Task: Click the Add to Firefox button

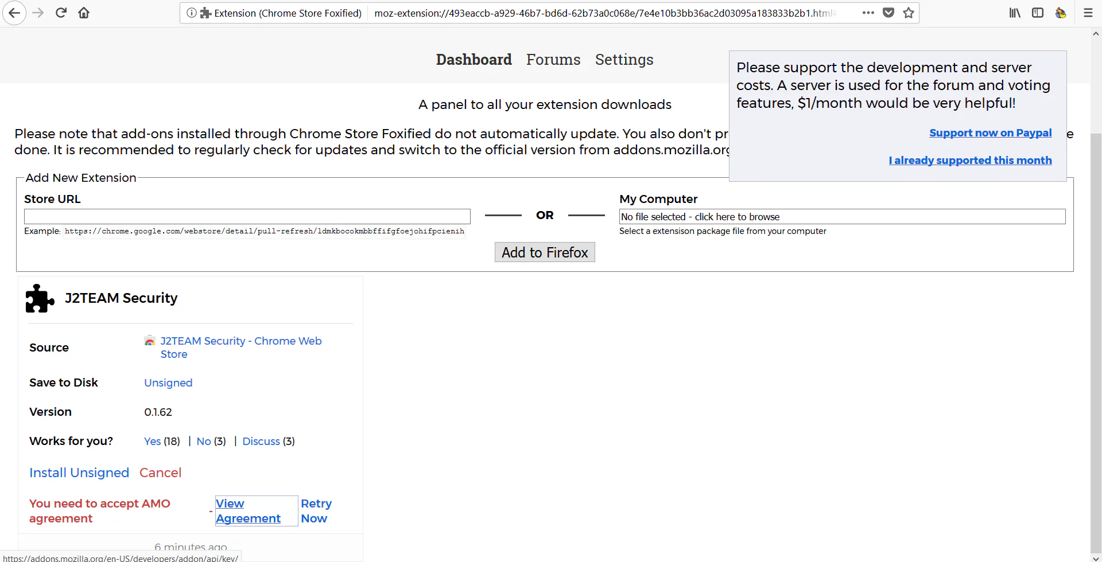Action: coord(545,252)
